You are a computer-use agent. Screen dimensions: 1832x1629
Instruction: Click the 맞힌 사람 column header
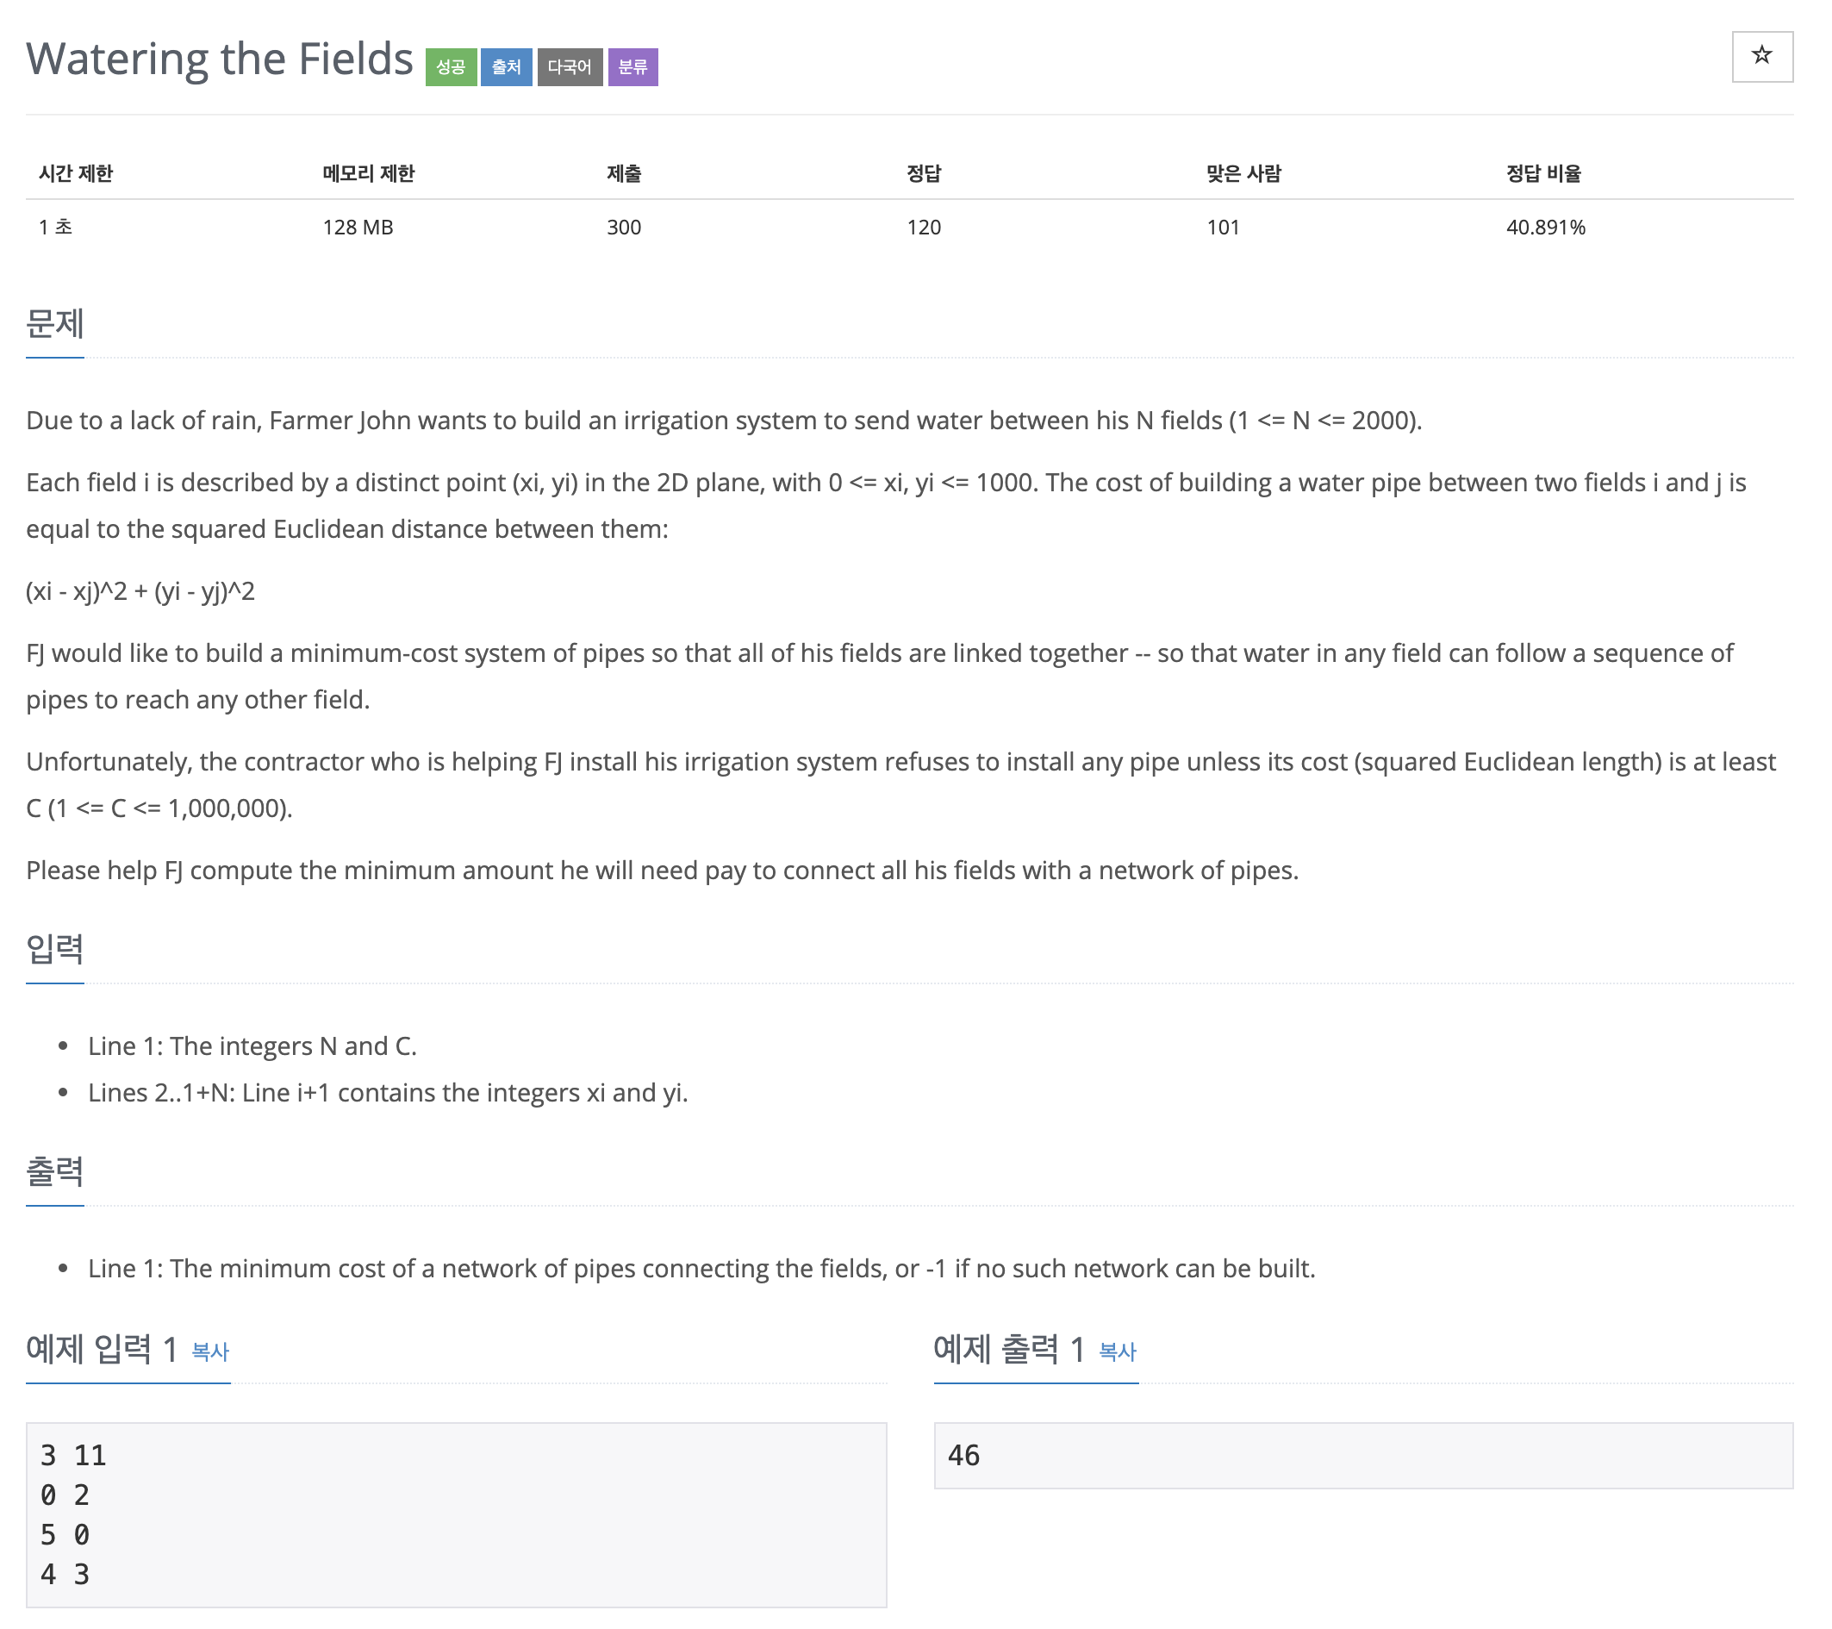click(1243, 173)
